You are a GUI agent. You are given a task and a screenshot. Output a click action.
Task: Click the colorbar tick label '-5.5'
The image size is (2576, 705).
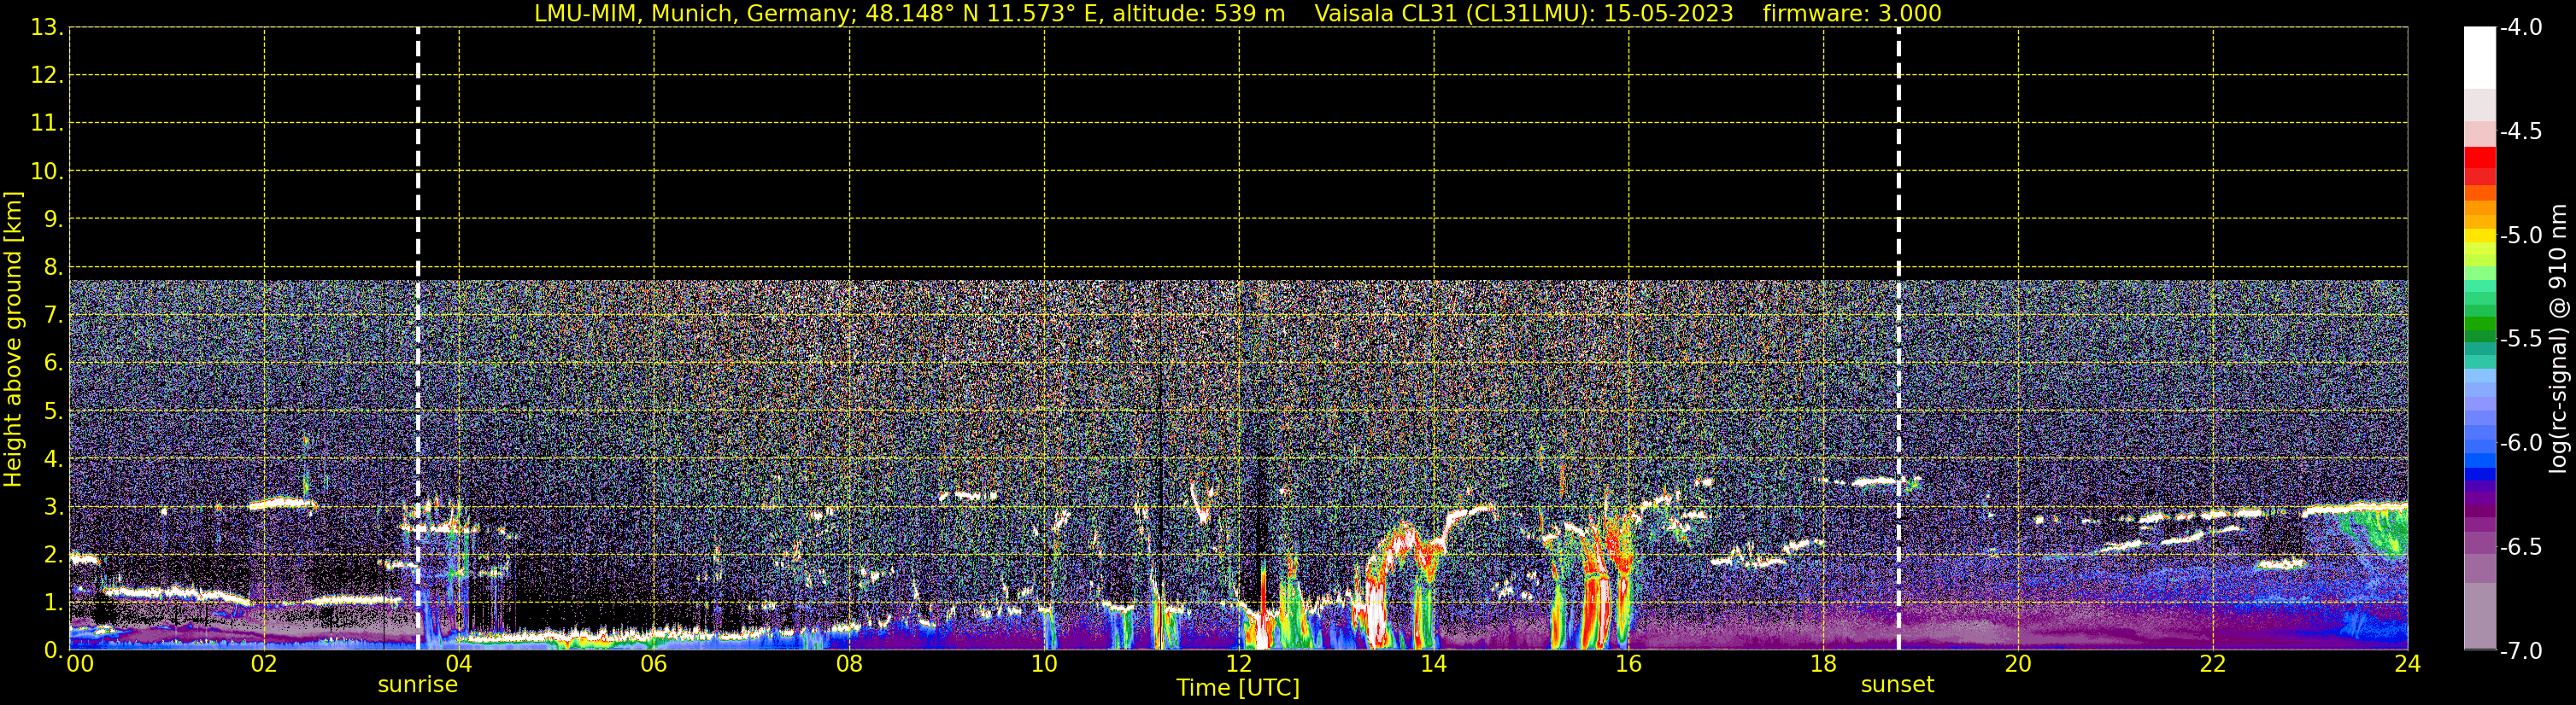(x=2521, y=340)
